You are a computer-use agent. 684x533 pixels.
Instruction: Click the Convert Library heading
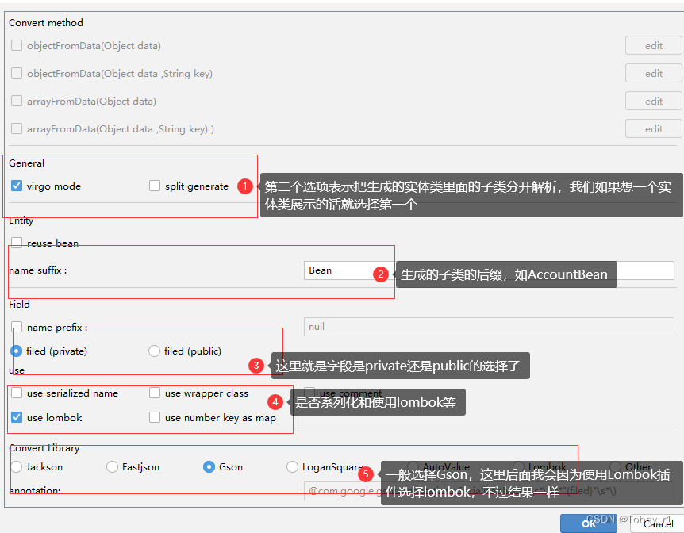pyautogui.click(x=44, y=448)
